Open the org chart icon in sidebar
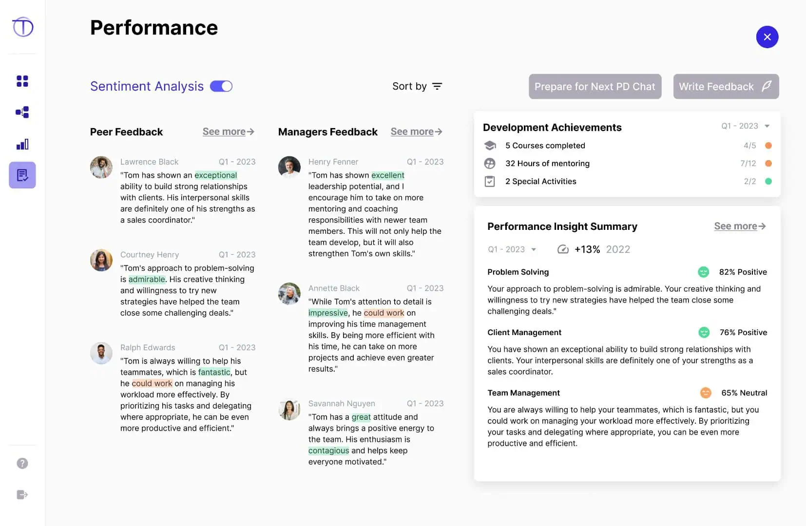 click(22, 113)
